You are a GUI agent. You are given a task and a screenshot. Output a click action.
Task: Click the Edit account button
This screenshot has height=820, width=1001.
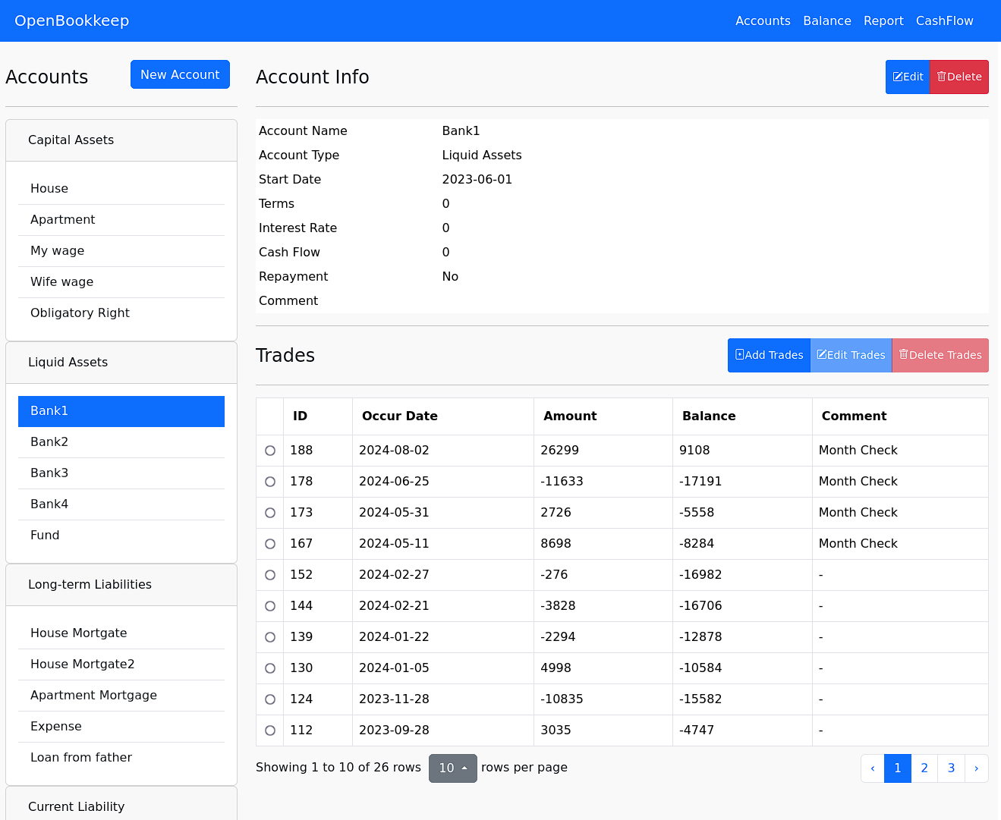click(908, 77)
